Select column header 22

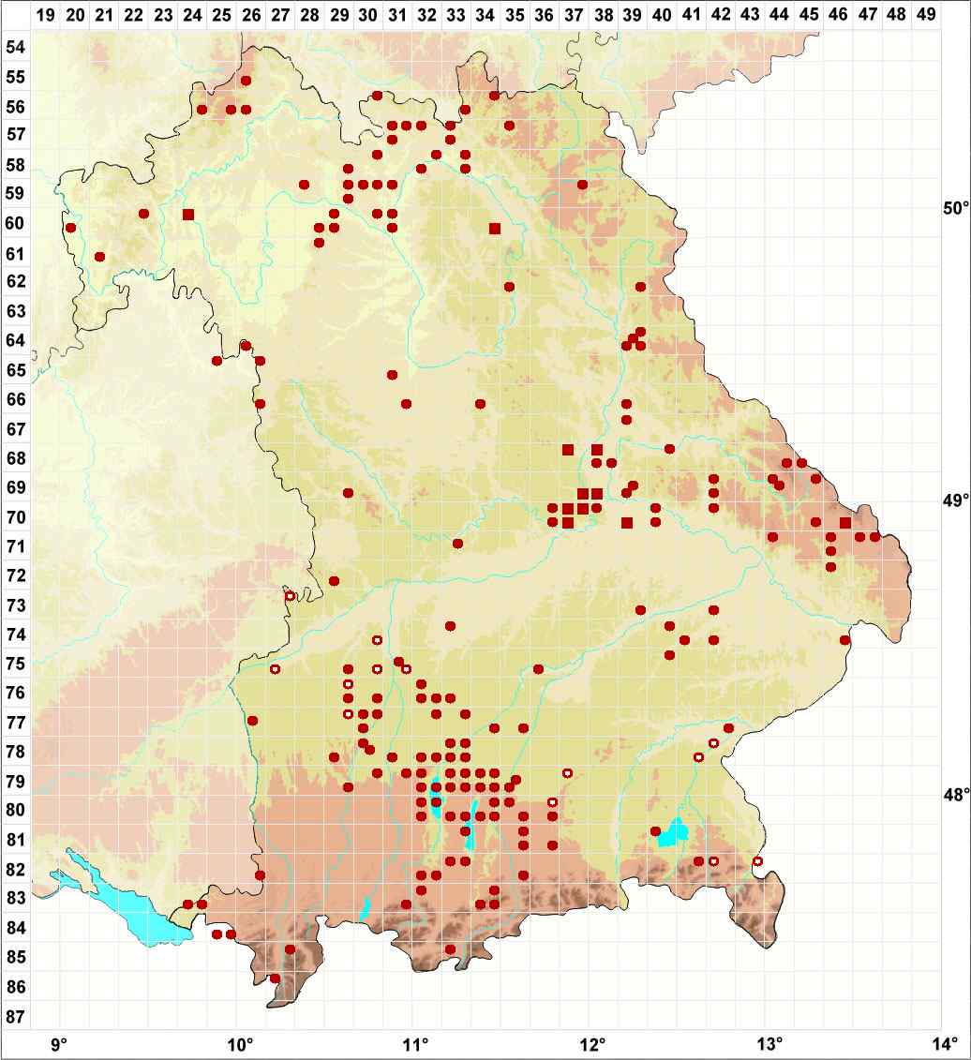133,14
